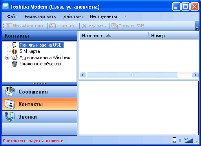The width and height of the screenshot is (201, 146).
Task: Open the Файл menu
Action: pyautogui.click(x=12, y=16)
